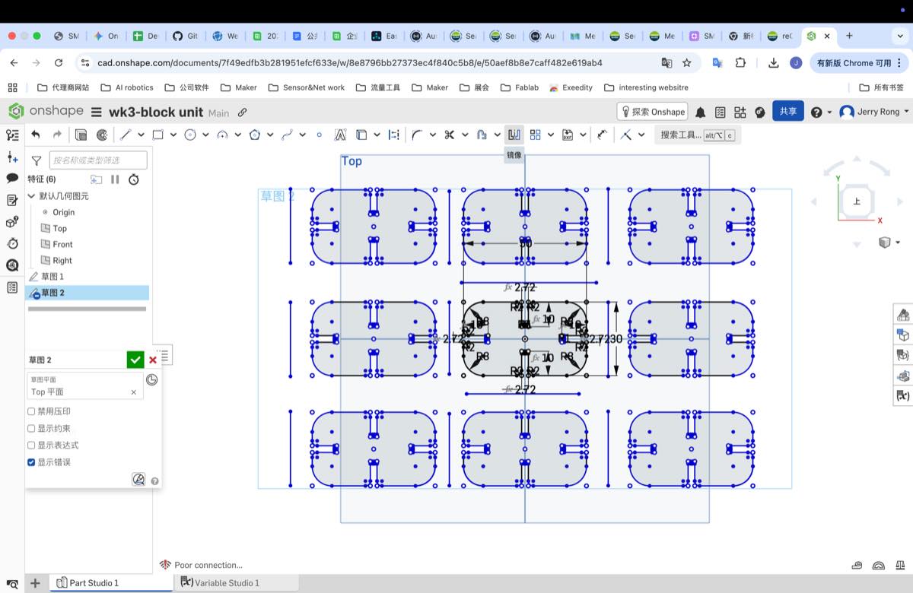
Task: Open the Comments speech bubble panel
Action: tap(12, 178)
